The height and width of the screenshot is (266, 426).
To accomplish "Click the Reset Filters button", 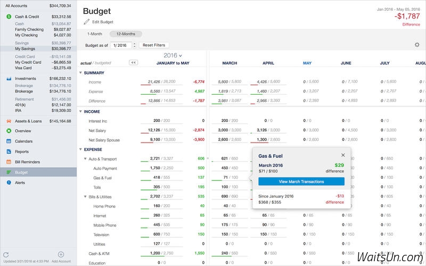I will click(154, 45).
